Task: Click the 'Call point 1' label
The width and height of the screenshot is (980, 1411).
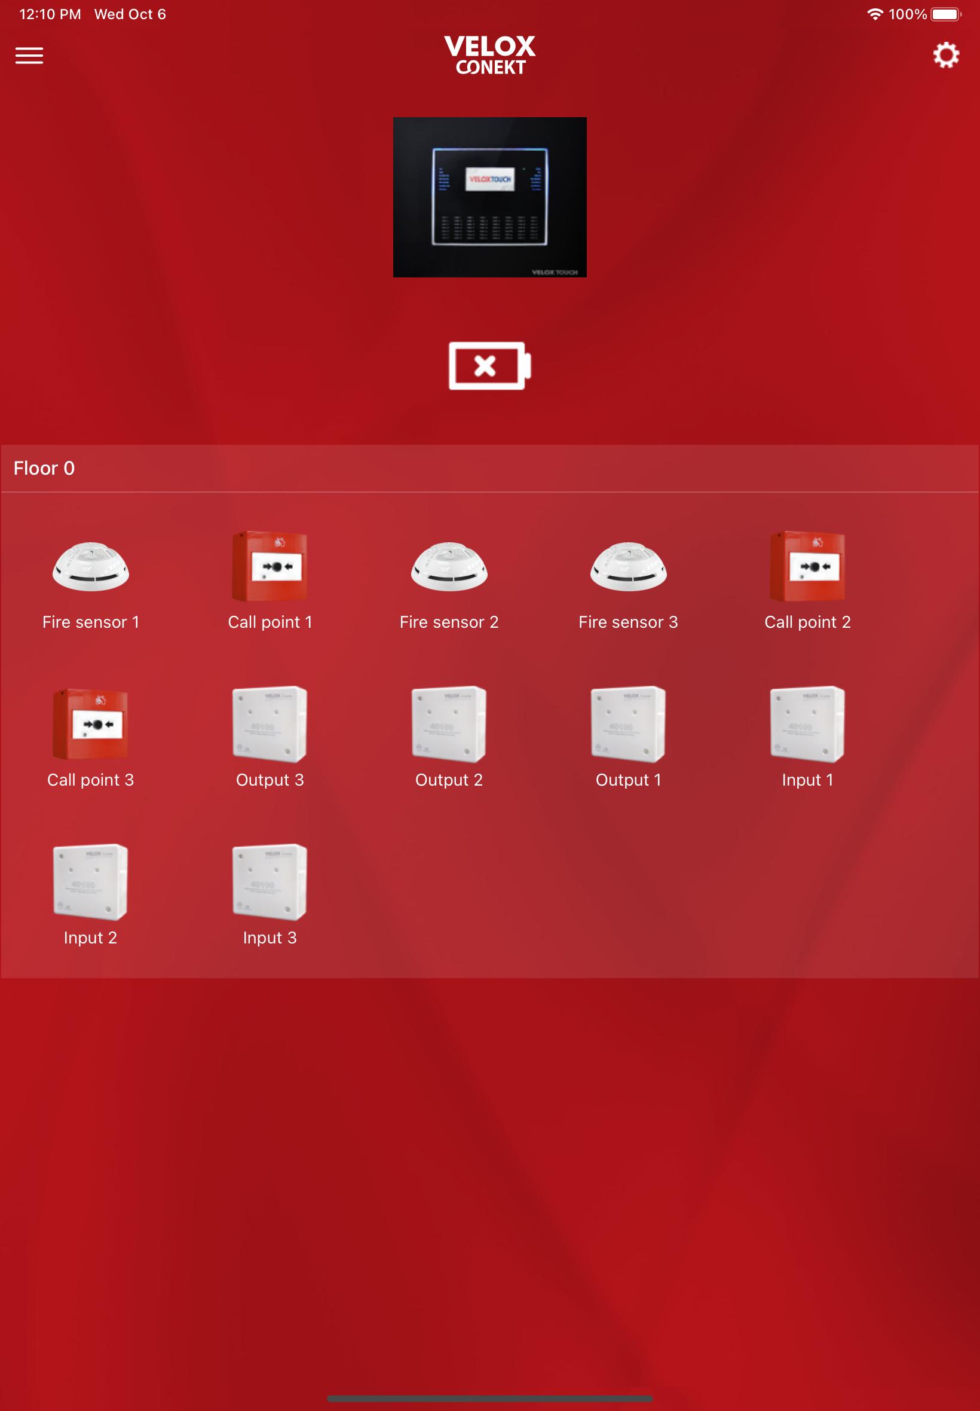Action: coord(270,622)
